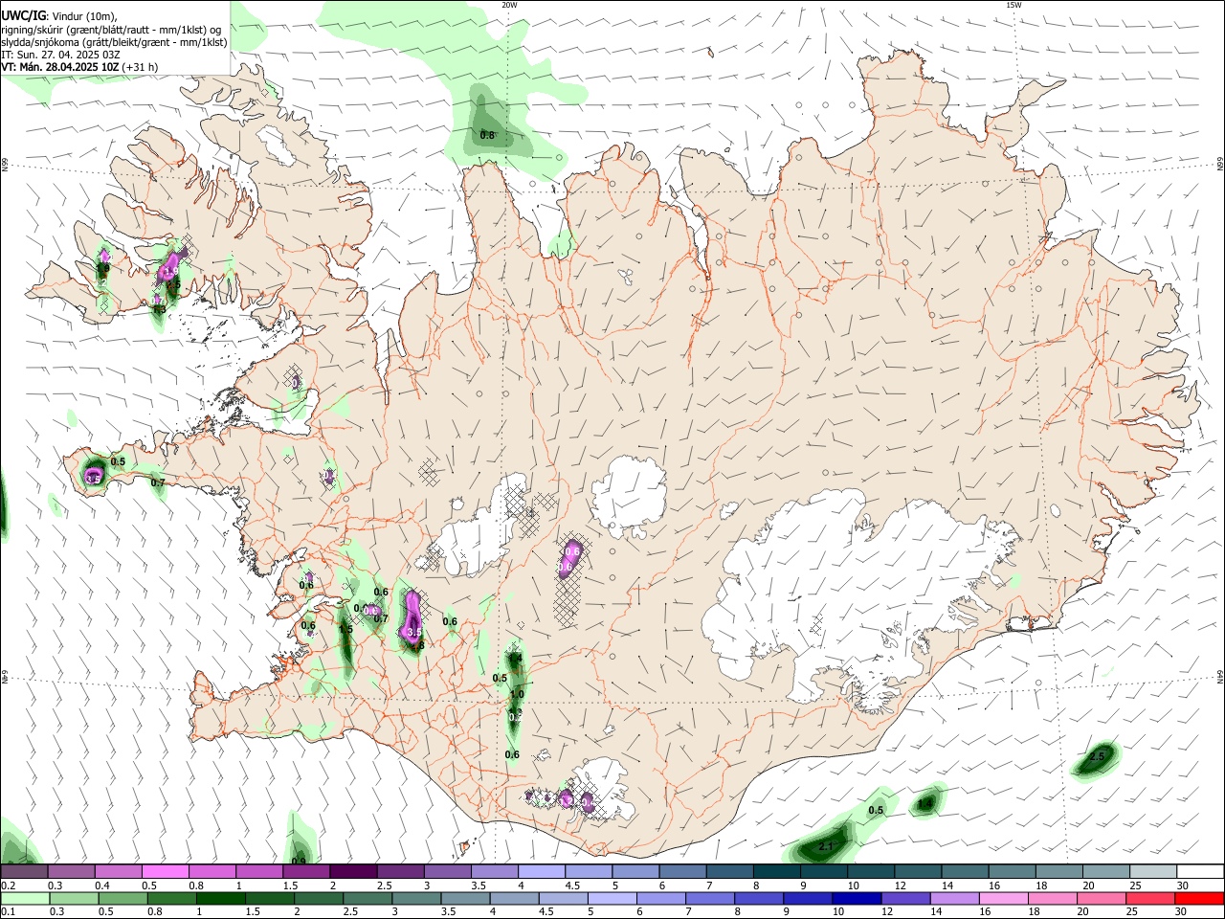The height and width of the screenshot is (919, 1225).
Task: Click the '15W' longitude label
Action: point(1013,5)
